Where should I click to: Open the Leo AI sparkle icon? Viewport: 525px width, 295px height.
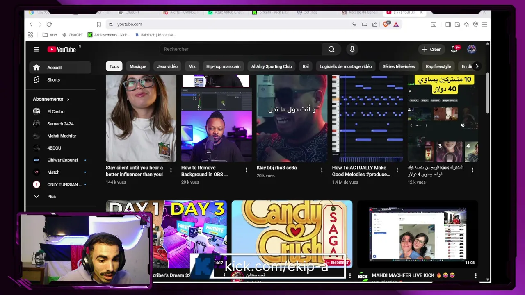point(466,24)
